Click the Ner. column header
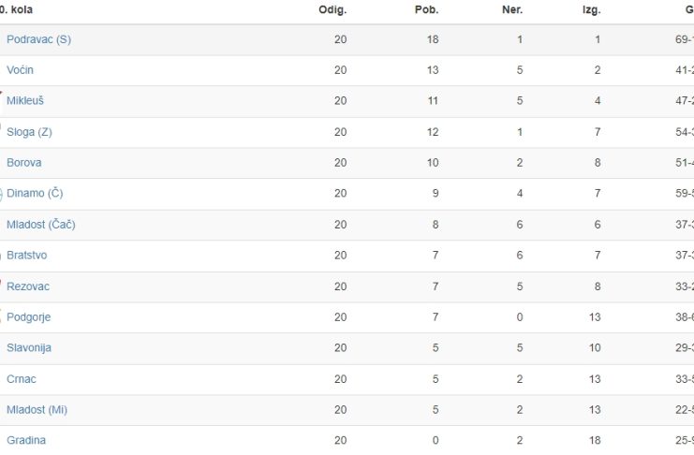Screen dimensions: 694x455 pos(512,9)
